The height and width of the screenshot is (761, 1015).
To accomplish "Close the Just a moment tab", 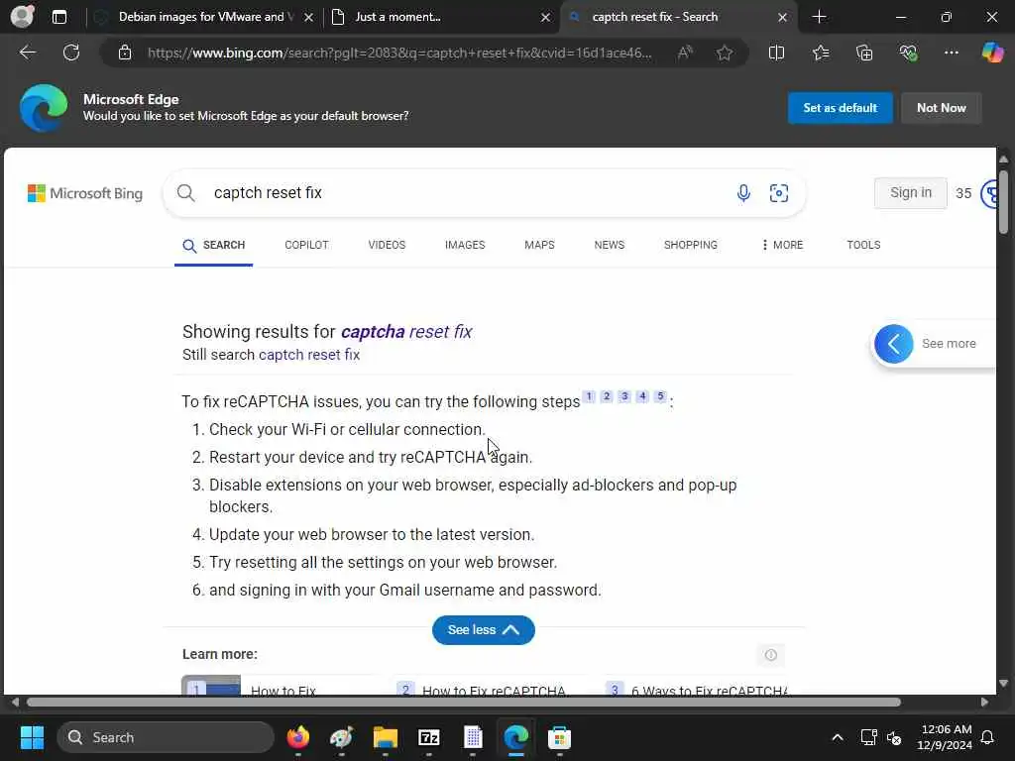I will point(546,18).
